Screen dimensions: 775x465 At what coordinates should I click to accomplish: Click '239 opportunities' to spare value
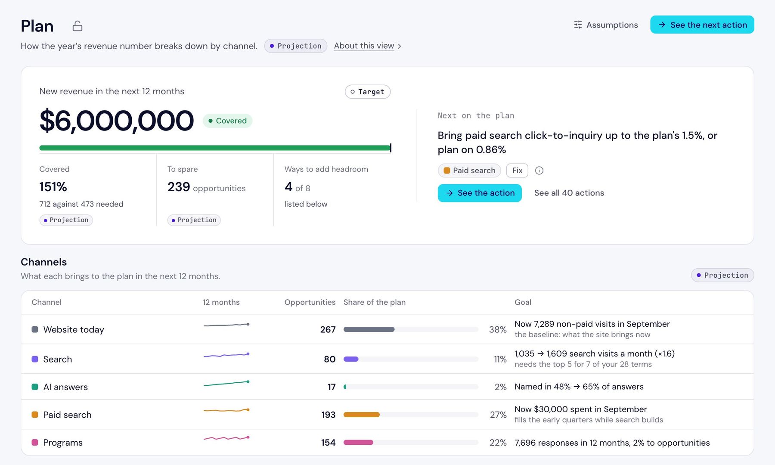[206, 187]
